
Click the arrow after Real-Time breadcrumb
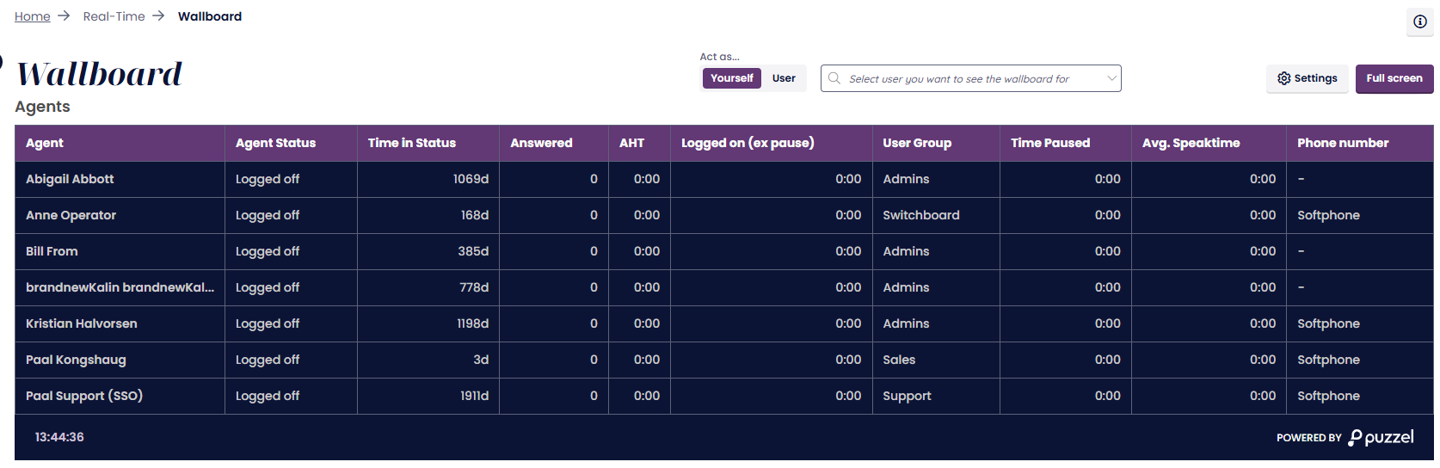[158, 16]
